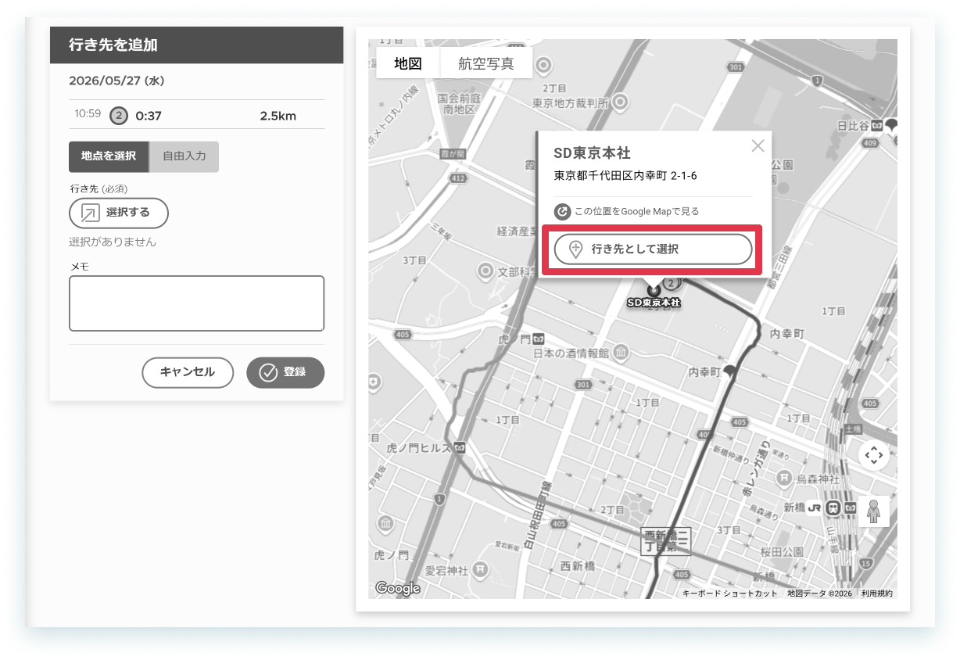This screenshot has height=660, width=960.
Task: Click the 10:59 time entry
Action: coord(88,113)
